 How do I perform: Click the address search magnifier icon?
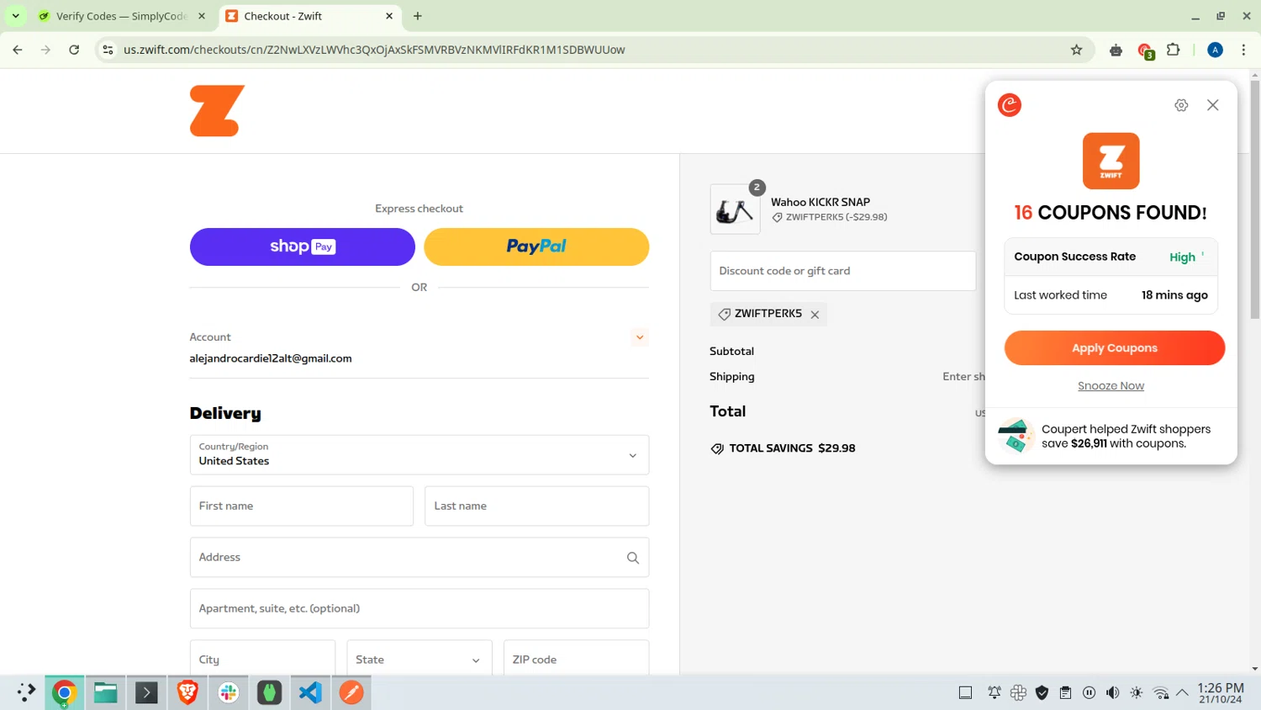pos(633,558)
